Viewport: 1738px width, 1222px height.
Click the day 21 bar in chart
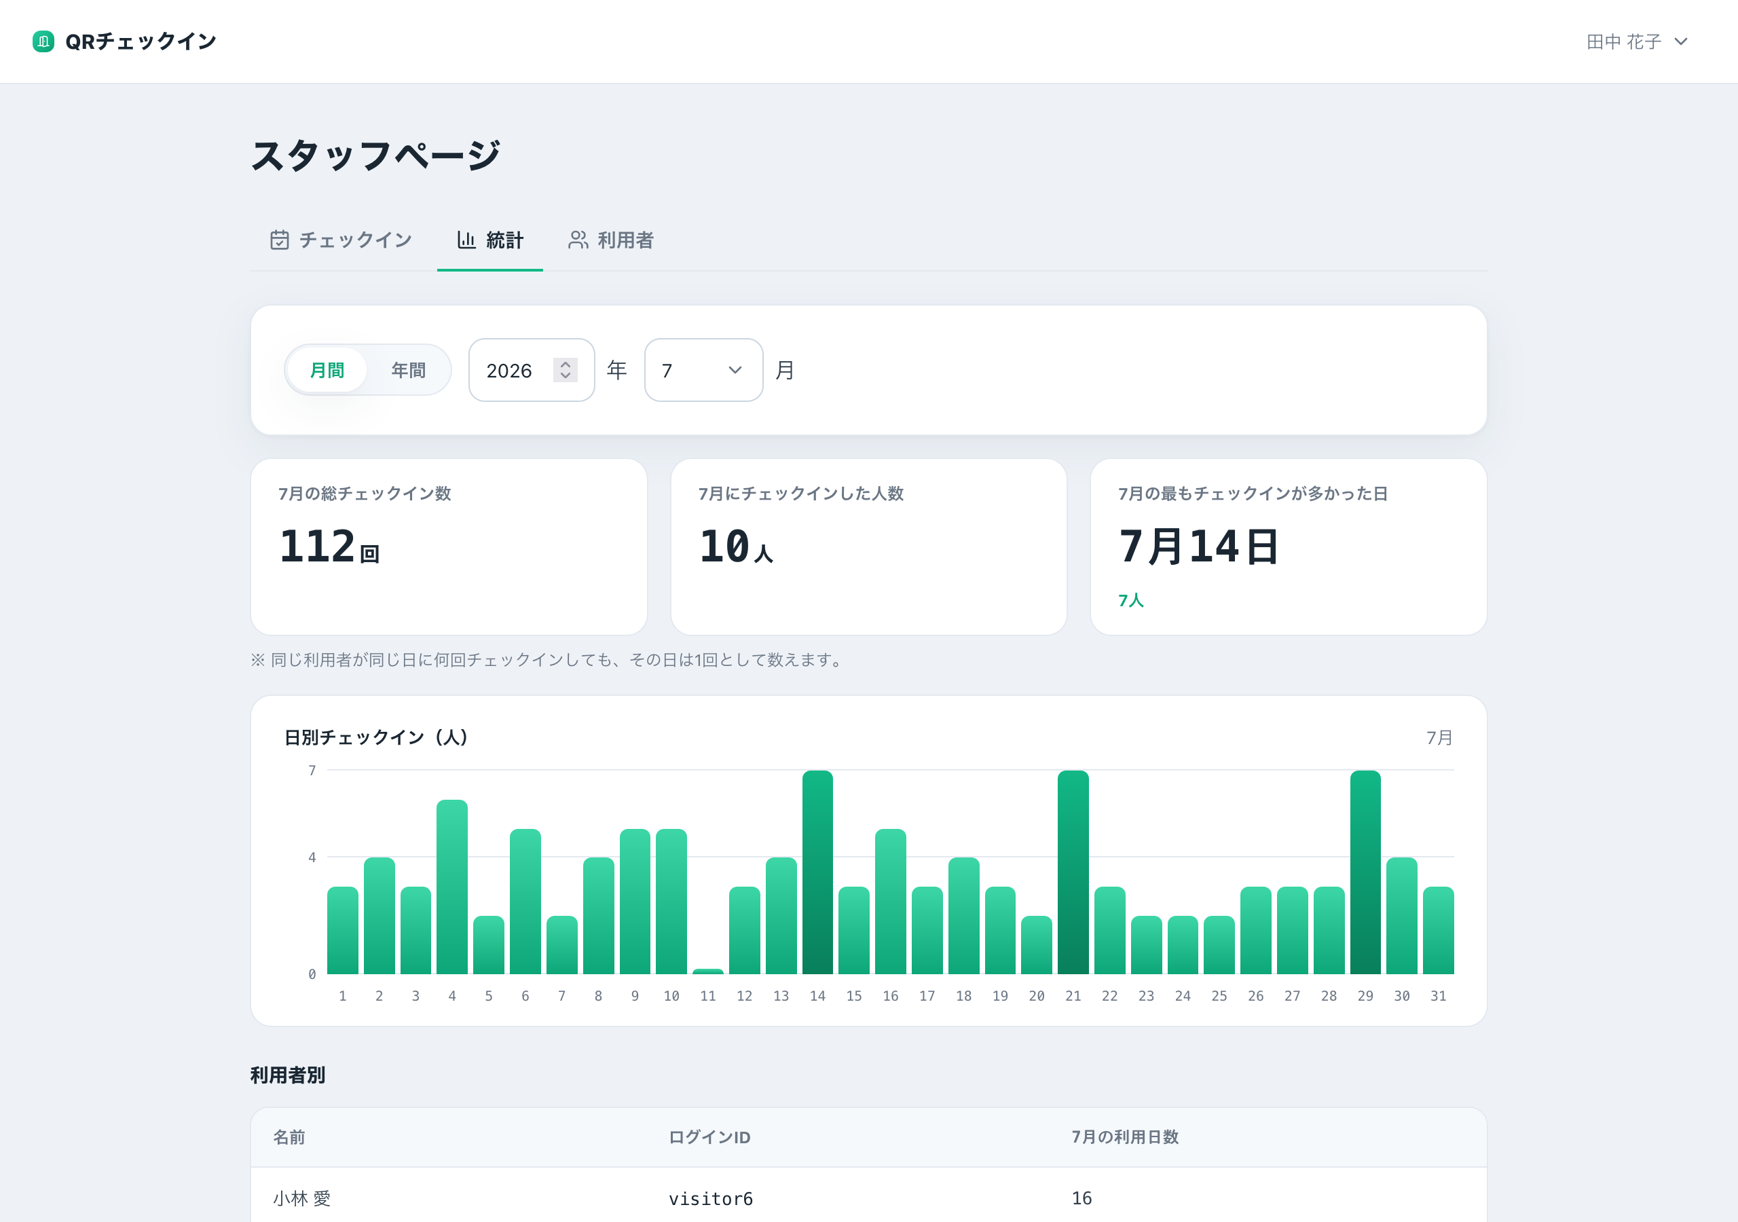click(x=1073, y=872)
